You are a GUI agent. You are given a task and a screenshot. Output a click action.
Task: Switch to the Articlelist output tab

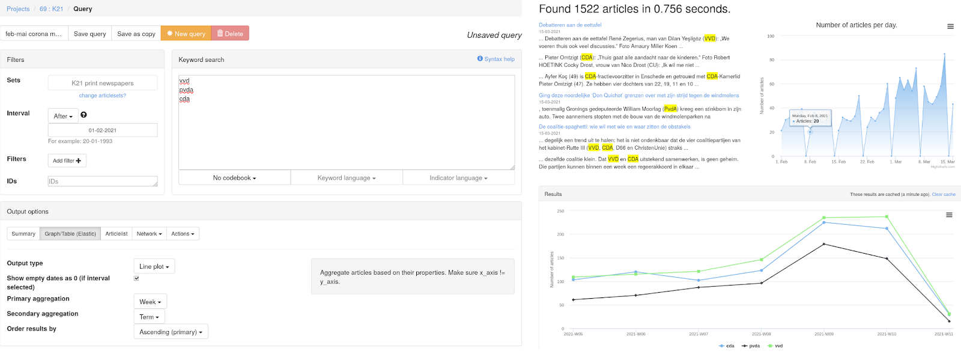[117, 234]
